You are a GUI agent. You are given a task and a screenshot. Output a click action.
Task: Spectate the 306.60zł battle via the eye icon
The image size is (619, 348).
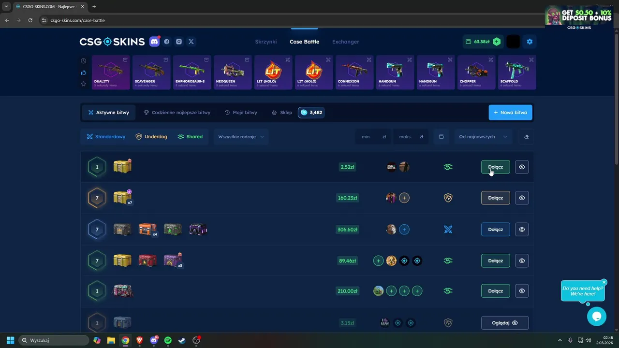pos(522,230)
